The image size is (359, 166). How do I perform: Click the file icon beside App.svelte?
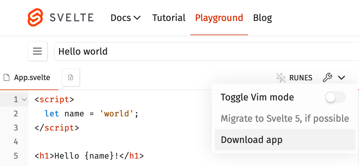6,78
